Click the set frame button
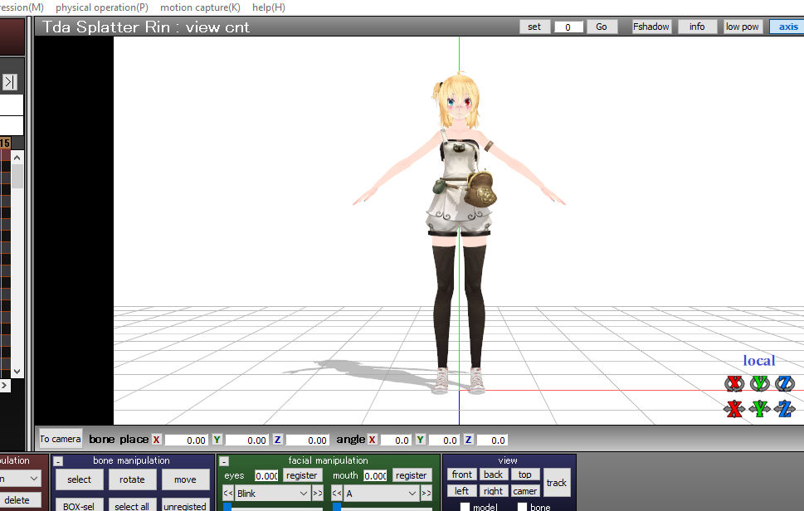Viewport: 804px width, 511px height. [x=534, y=27]
